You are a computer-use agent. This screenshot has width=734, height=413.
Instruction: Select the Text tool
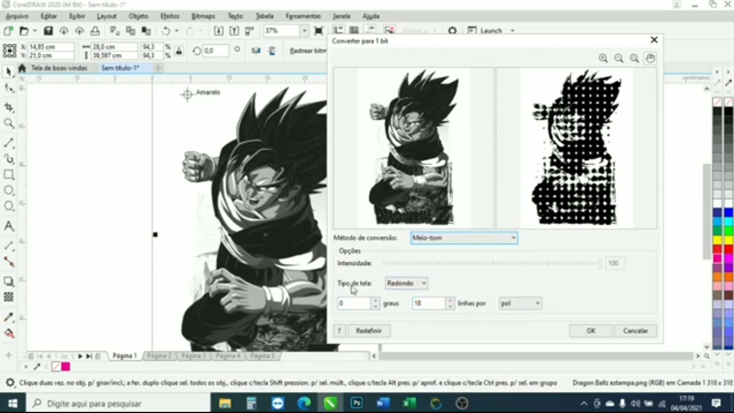click(x=9, y=226)
